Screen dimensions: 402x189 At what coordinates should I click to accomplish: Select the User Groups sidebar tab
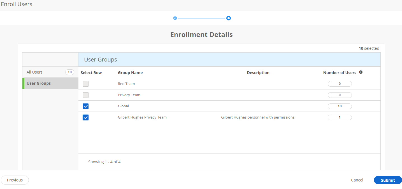coord(39,83)
